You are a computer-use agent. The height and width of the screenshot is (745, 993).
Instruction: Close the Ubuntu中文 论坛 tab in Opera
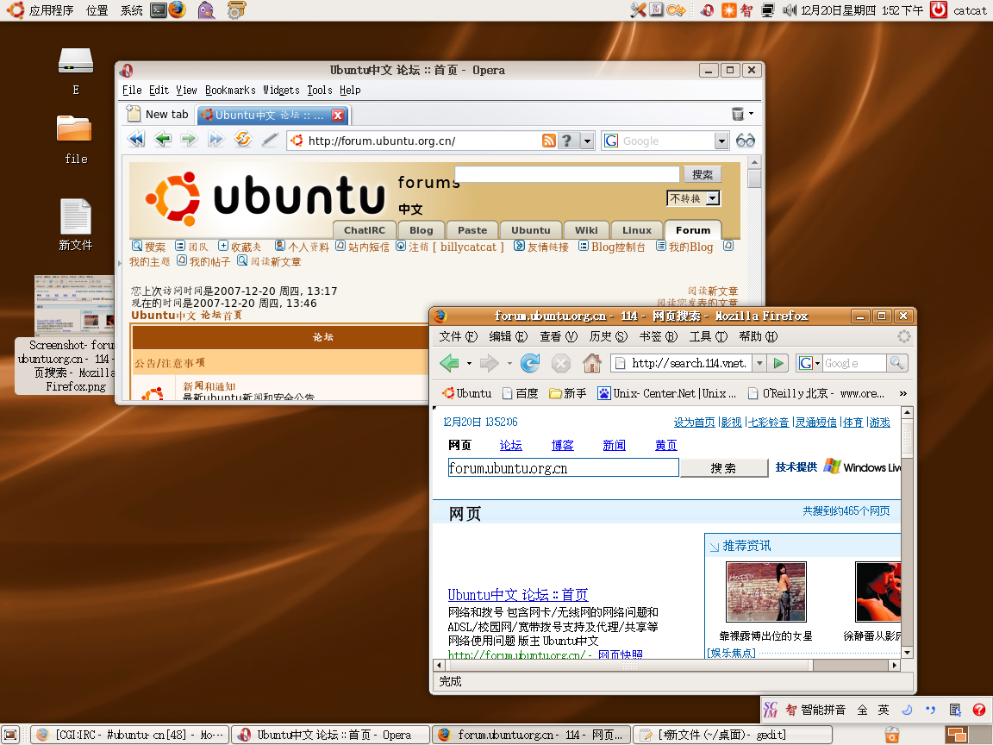tap(338, 116)
